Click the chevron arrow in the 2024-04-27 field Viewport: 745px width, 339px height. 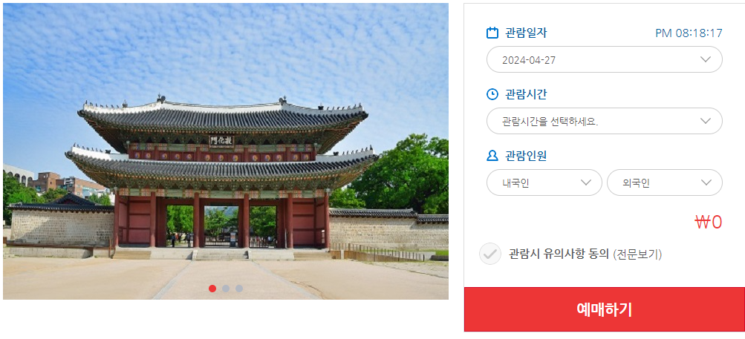[x=706, y=59]
